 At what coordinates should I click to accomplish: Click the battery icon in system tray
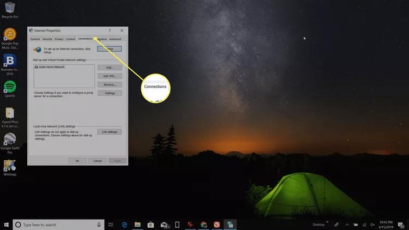tap(356, 225)
